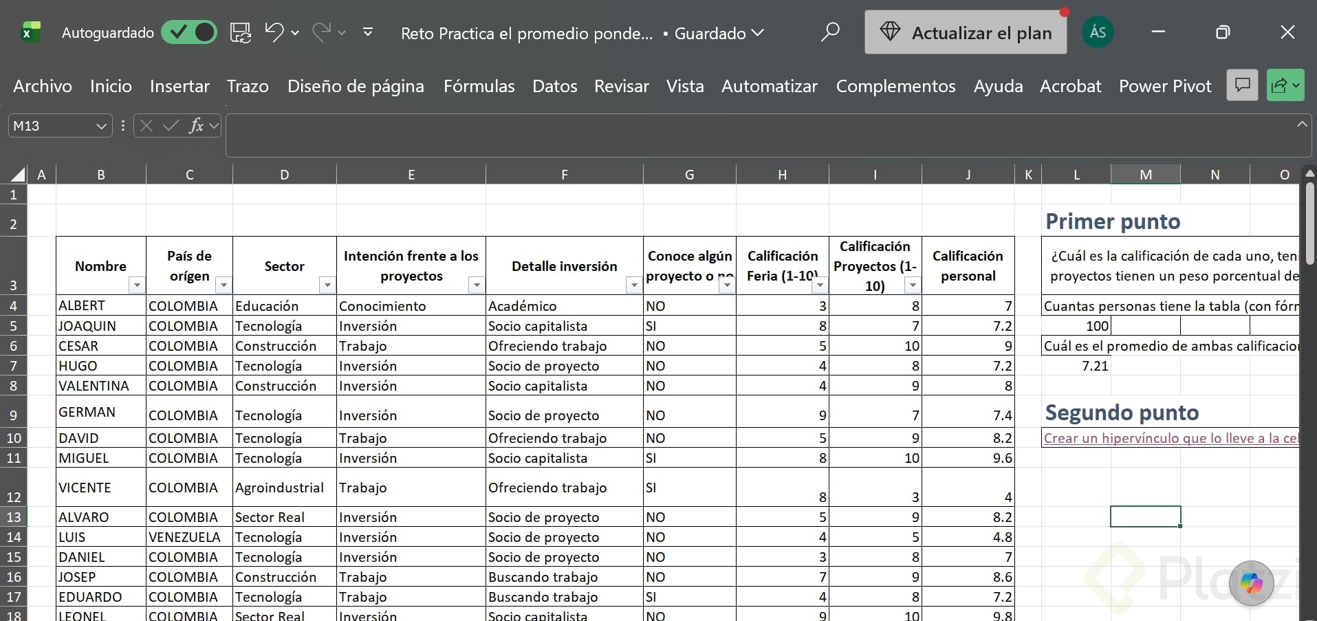1317x621 pixels.
Task: Open the Sector column filter dropdown
Action: pyautogui.click(x=327, y=285)
